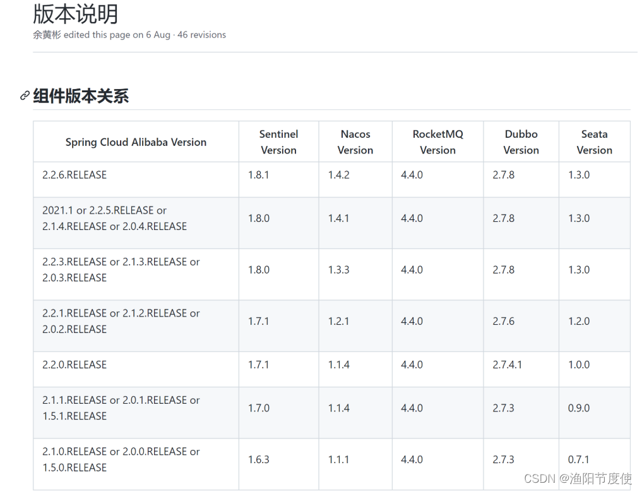Click the Nacos Version column header
The height and width of the screenshot is (491, 642).
point(355,142)
